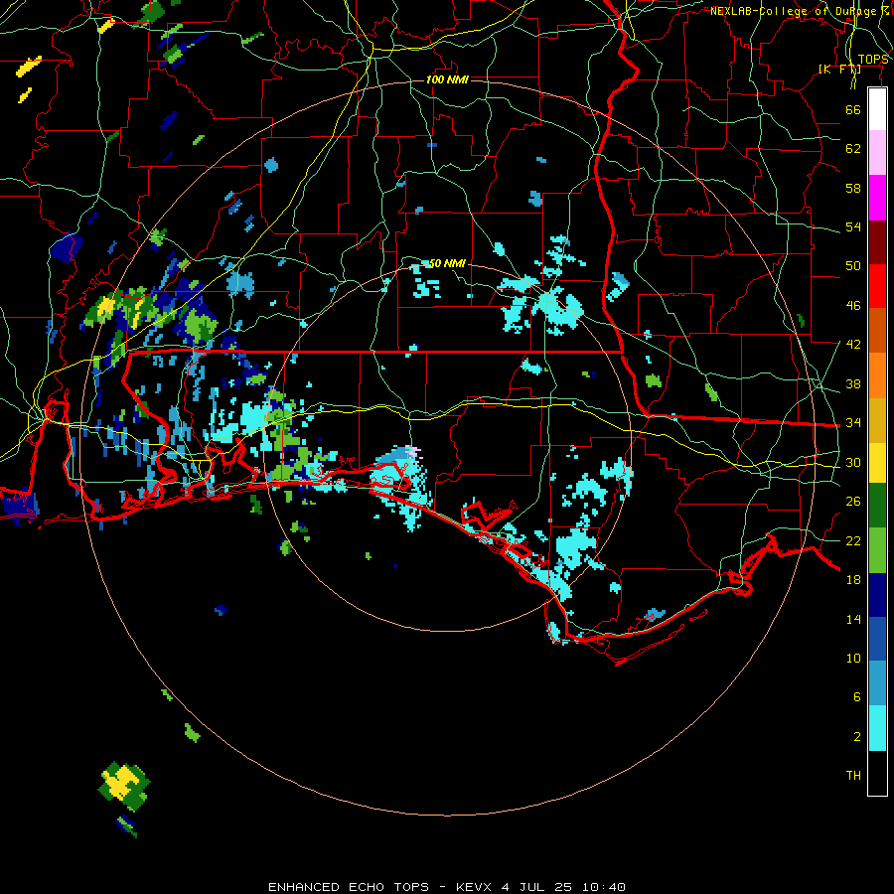Select the dark green legend swatch

pyautogui.click(x=877, y=506)
